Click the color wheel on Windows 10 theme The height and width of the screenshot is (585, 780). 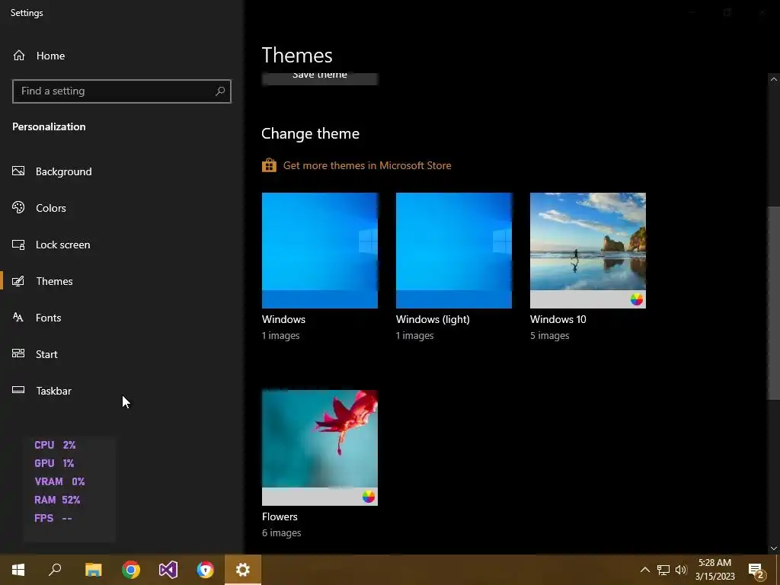coord(637,299)
